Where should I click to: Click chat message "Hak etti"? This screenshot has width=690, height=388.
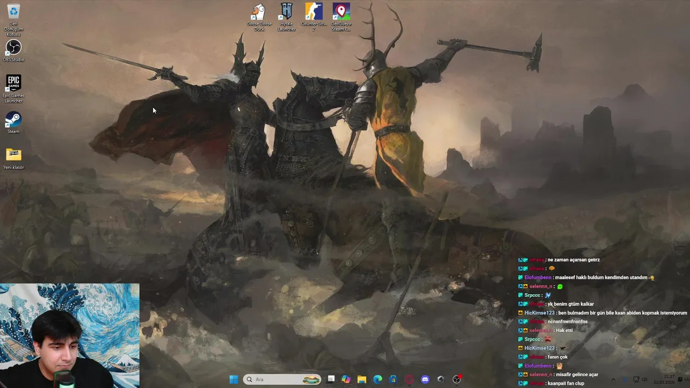pos(564,330)
